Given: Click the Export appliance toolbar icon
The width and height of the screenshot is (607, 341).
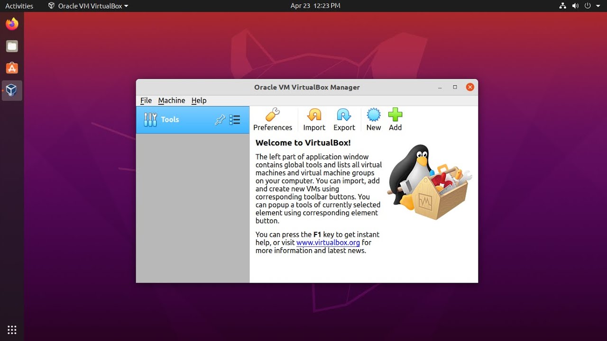Looking at the screenshot, I should point(344,120).
